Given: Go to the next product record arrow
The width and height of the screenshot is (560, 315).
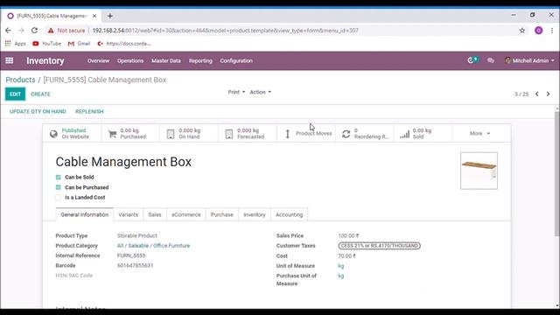Looking at the screenshot, I should coord(549,94).
